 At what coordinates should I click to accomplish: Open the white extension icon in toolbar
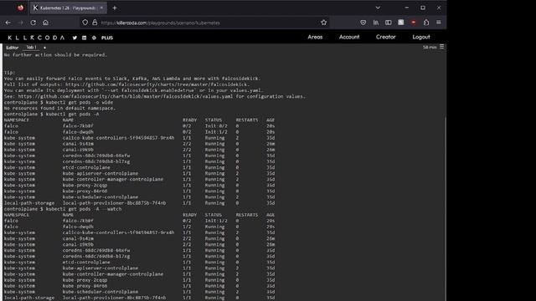[x=400, y=23]
